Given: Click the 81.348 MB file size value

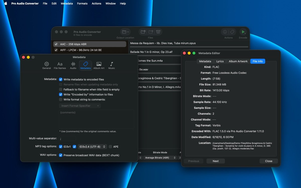Looking at the screenshot, I should click(219, 84).
